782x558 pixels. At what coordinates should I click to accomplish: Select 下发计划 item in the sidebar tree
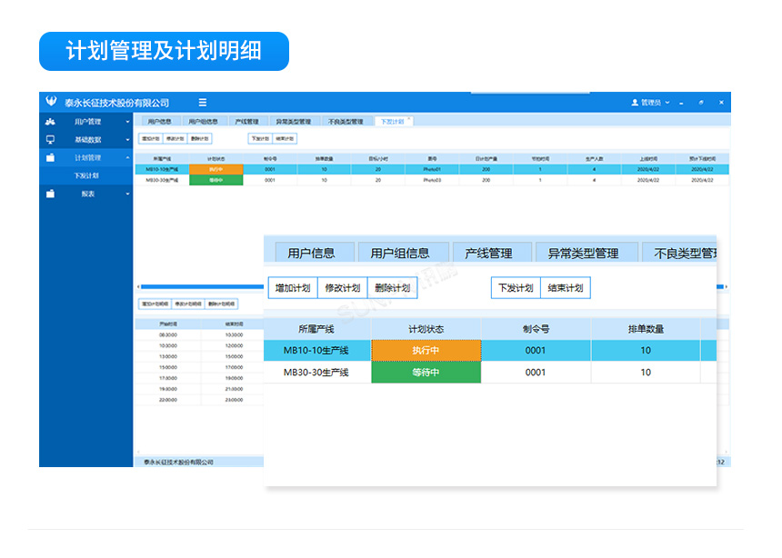(87, 175)
